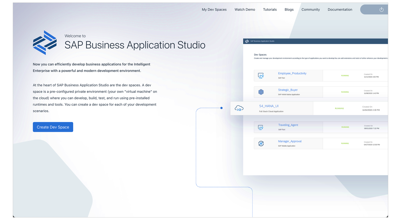Click the 'SAP Mobile Application' label
The height and width of the screenshot is (220, 401).
tap(286, 146)
